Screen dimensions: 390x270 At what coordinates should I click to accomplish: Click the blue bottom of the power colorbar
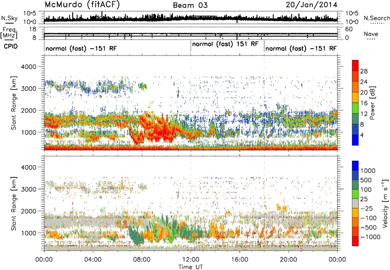(355, 140)
